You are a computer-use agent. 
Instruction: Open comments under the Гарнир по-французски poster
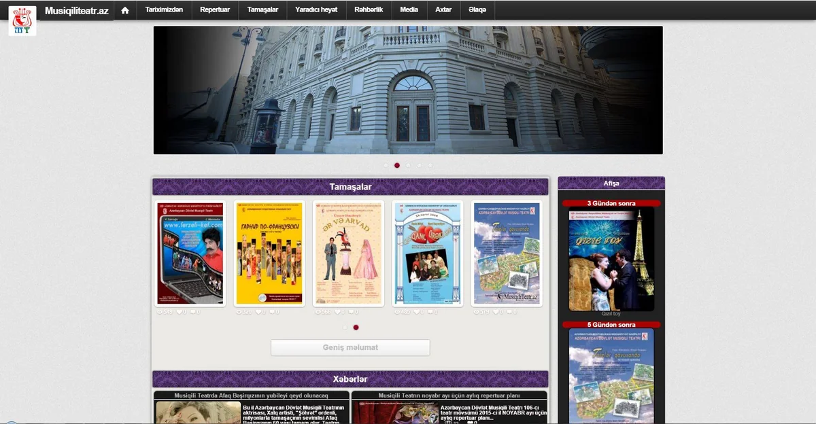(273, 312)
